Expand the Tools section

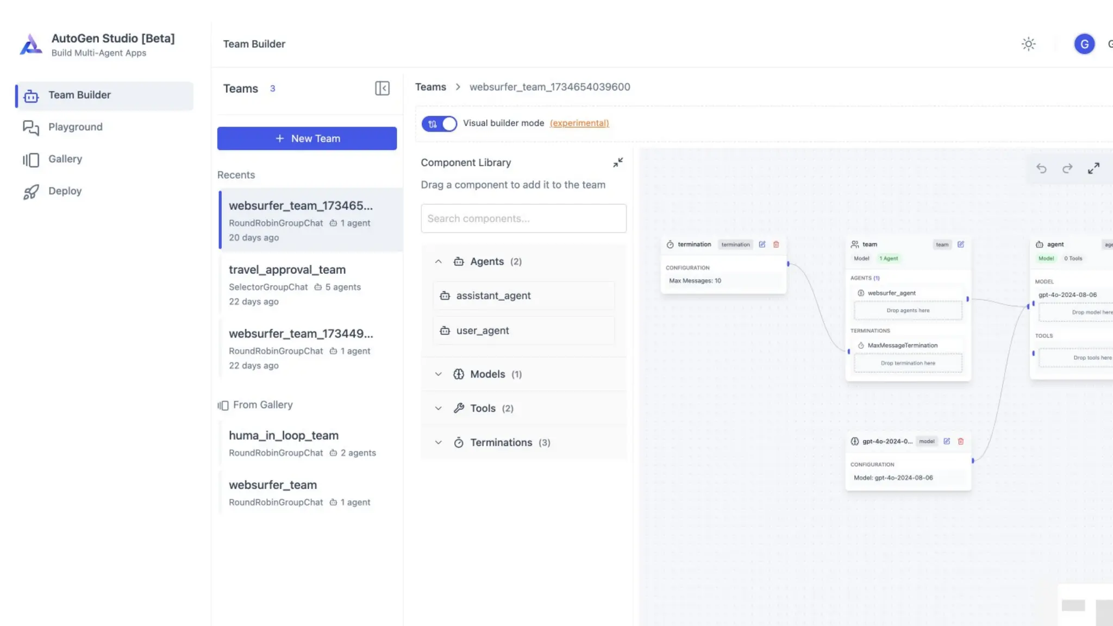click(x=439, y=408)
